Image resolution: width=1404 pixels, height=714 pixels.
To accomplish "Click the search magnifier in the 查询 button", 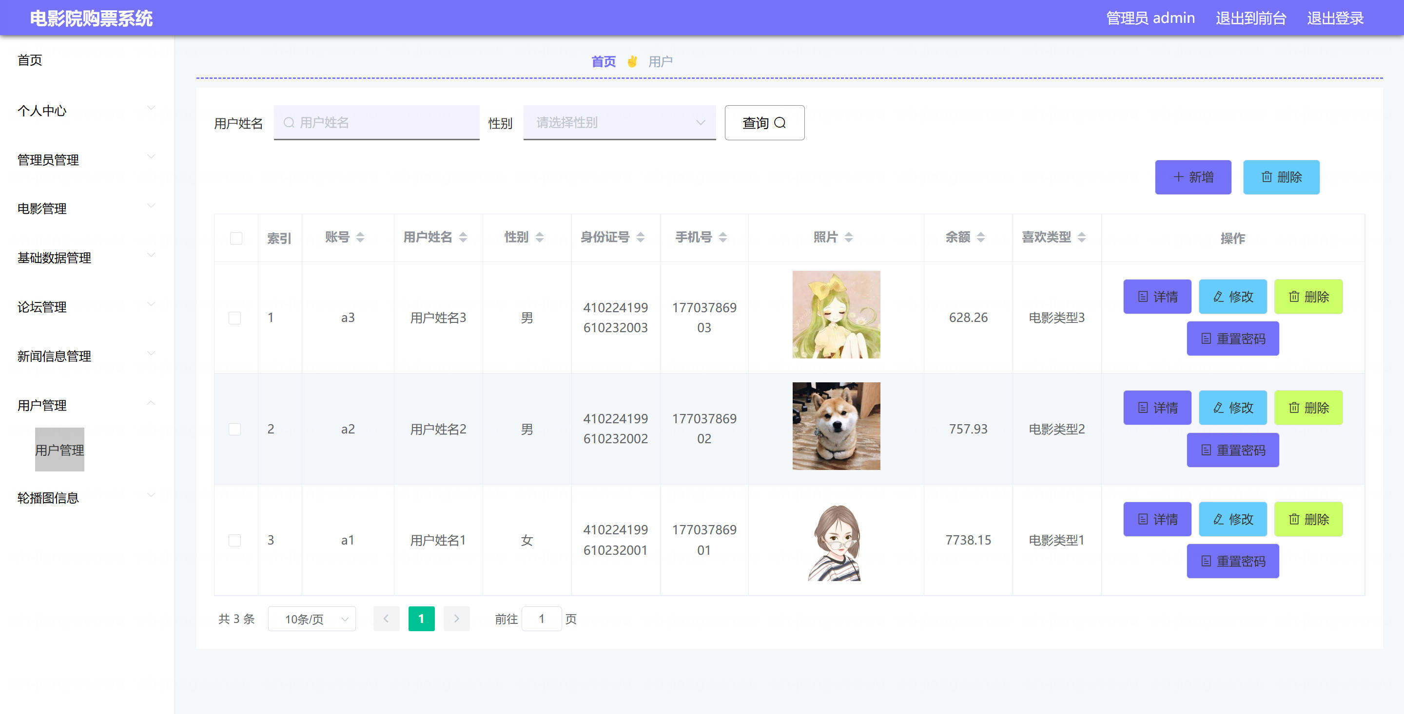I will point(780,123).
